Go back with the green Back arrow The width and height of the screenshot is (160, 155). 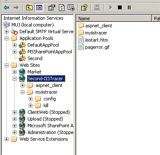click(6, 8)
